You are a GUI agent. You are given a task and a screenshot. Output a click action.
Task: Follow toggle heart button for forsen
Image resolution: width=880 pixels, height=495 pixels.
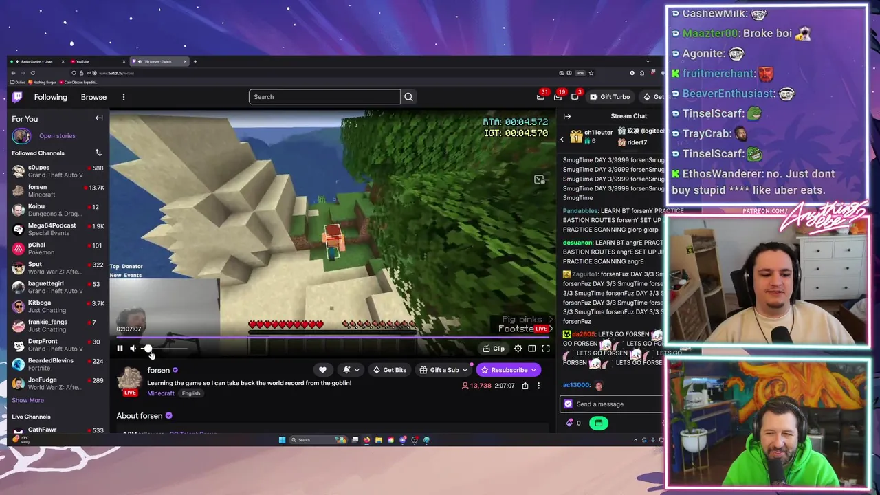[322, 370]
